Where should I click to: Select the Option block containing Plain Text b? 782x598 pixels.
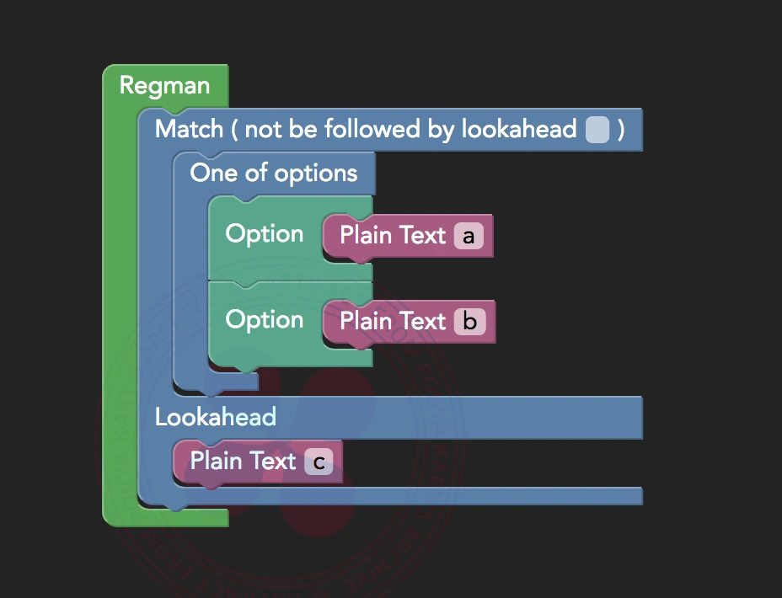coord(264,320)
